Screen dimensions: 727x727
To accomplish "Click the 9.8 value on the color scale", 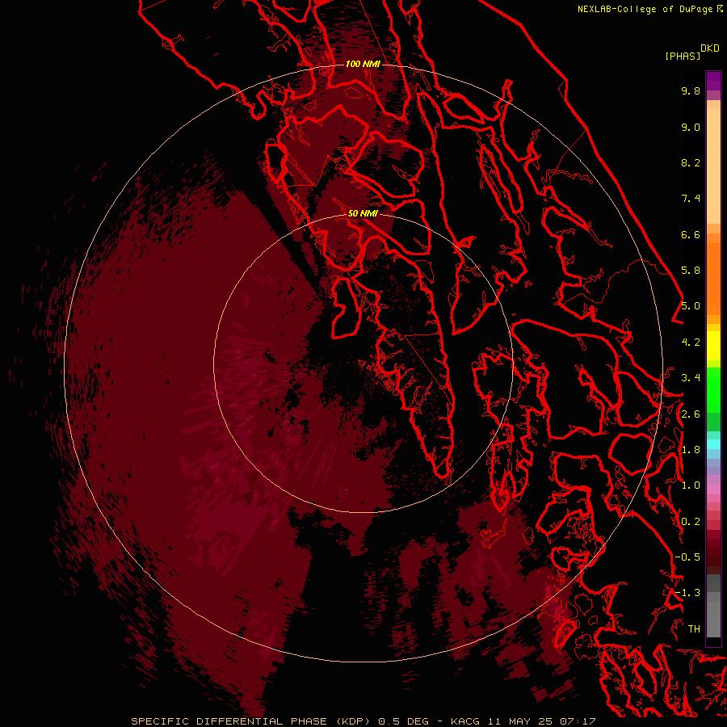I will point(691,90).
